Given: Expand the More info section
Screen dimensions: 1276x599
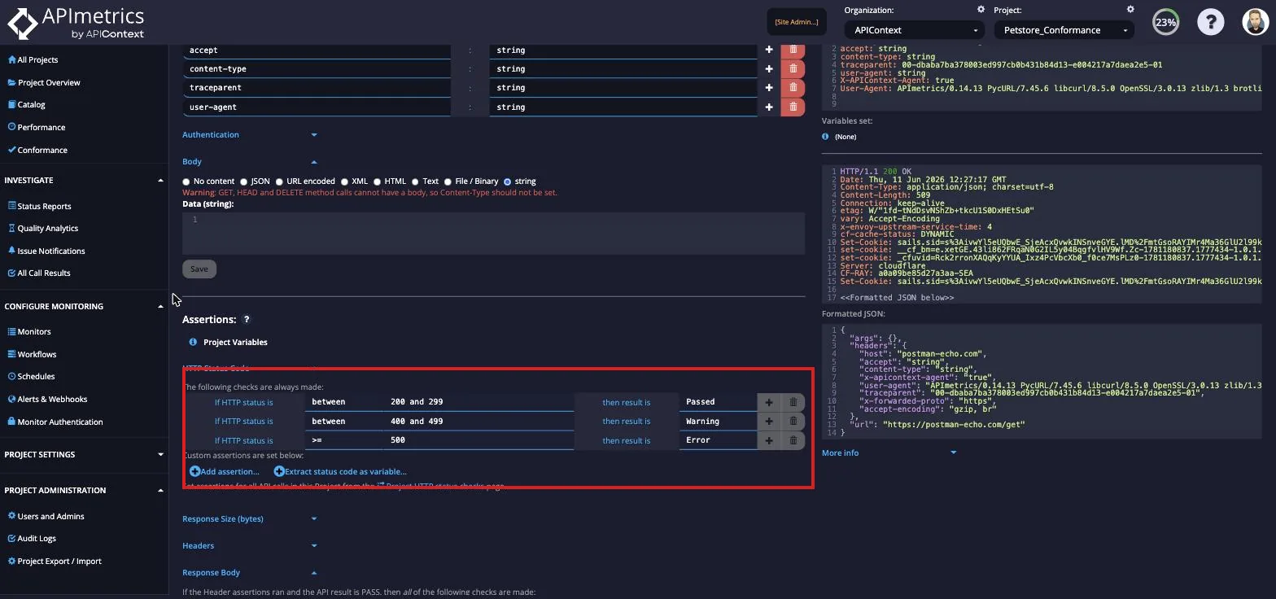Looking at the screenshot, I should 889,453.
